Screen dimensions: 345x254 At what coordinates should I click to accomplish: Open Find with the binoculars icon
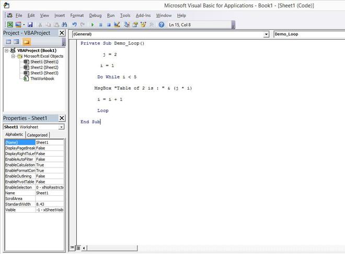click(x=64, y=25)
